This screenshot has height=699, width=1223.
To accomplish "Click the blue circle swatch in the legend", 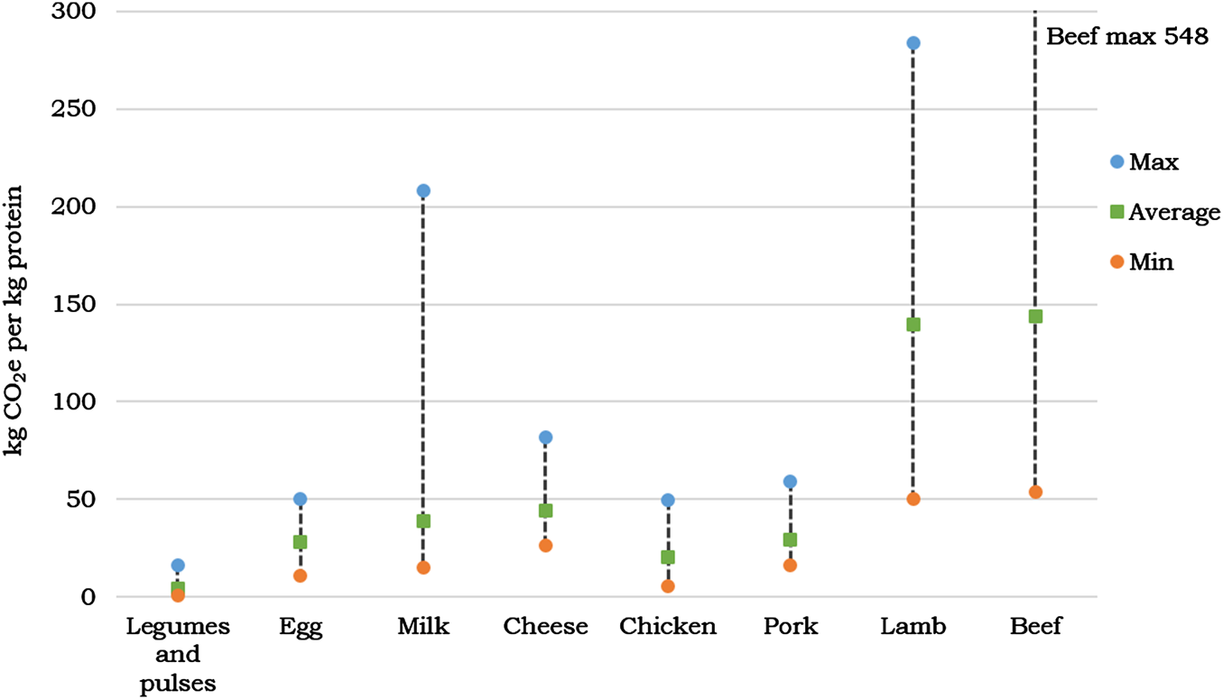I will pos(1116,162).
